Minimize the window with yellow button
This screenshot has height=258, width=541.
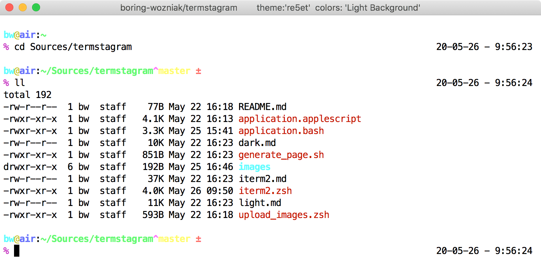pyautogui.click(x=23, y=7)
